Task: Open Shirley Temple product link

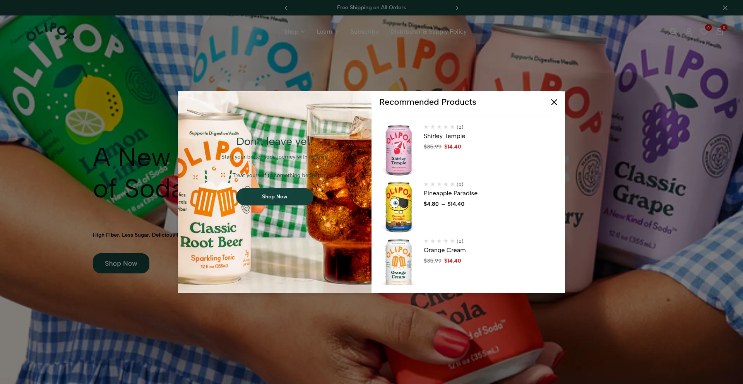Action: (x=444, y=136)
